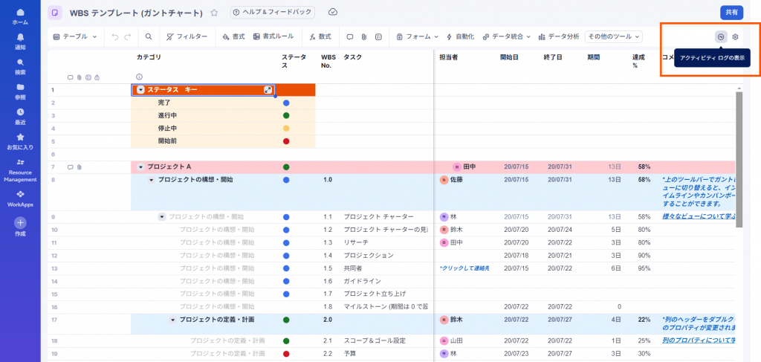Click the magnifier search icon in toolbar
Screen dimensions: 761x362
(149, 36)
